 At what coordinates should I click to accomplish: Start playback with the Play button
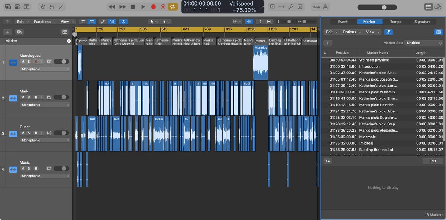tap(143, 7)
